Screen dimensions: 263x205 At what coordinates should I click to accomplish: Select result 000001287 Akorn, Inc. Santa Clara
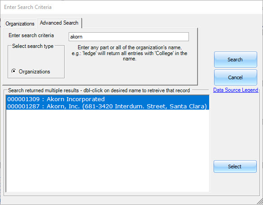click(x=108, y=107)
